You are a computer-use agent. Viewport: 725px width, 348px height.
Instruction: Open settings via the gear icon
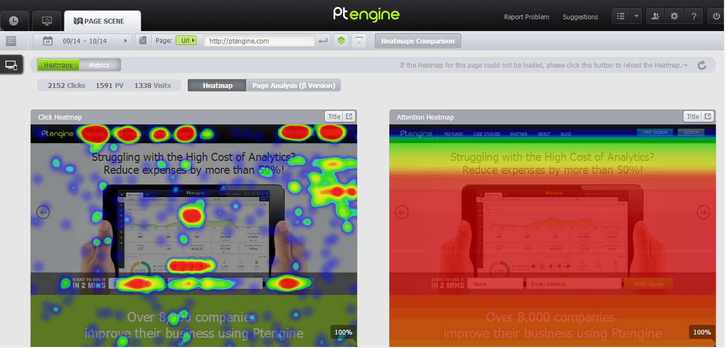click(674, 17)
